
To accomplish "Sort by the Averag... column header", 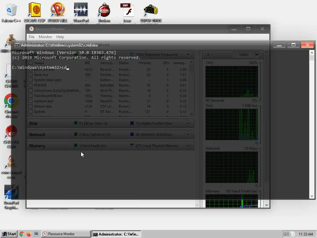I will click(180, 63).
